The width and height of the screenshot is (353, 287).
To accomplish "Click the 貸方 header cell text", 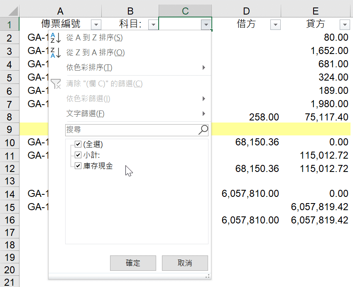I will click(x=315, y=24).
